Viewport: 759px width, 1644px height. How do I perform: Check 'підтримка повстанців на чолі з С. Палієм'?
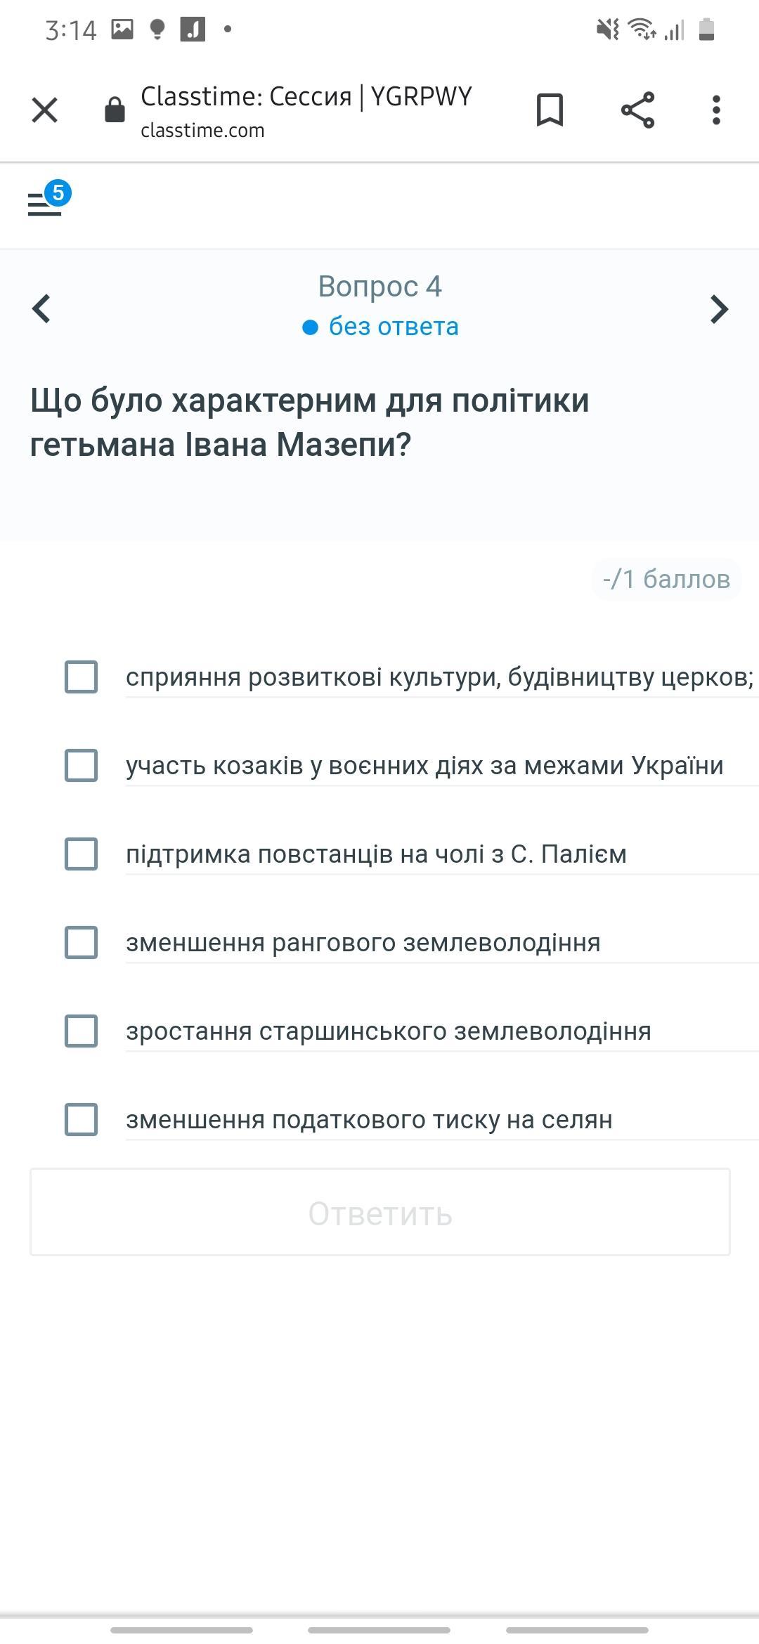pos(81,854)
